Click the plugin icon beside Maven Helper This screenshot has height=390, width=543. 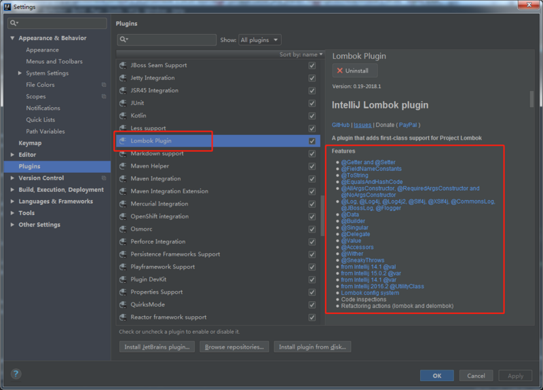tap(123, 166)
